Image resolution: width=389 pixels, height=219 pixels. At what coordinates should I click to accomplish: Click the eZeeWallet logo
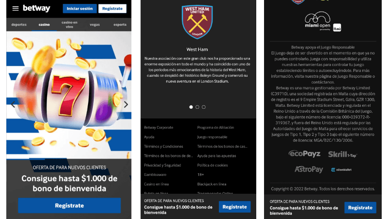coord(341,169)
